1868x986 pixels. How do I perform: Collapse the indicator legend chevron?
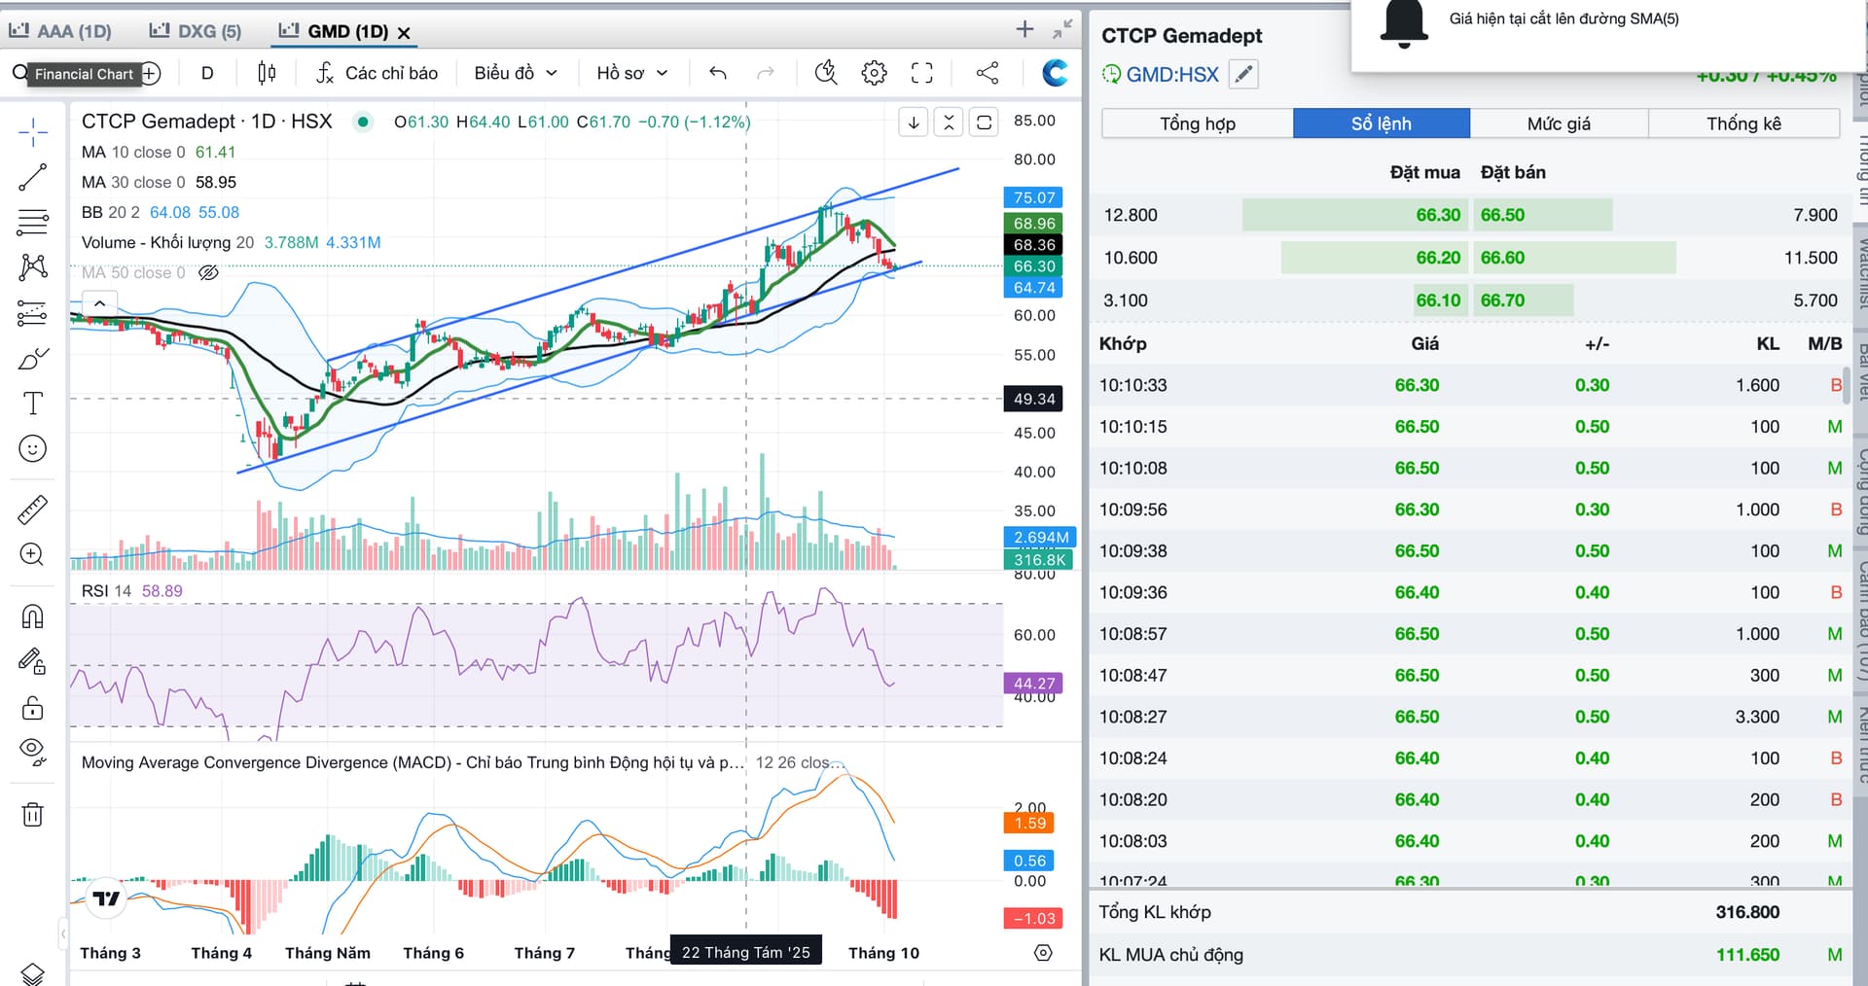(x=99, y=303)
